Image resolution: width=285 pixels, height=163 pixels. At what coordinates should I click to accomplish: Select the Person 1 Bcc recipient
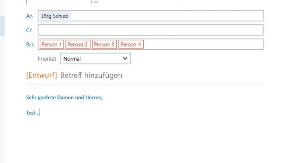52,44
